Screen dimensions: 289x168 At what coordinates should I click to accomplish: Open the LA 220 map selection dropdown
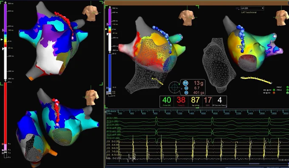(252, 8)
